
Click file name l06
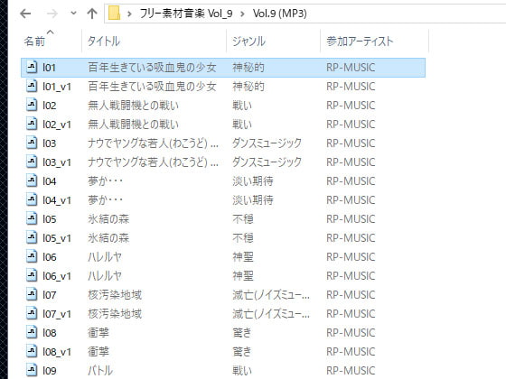point(50,257)
